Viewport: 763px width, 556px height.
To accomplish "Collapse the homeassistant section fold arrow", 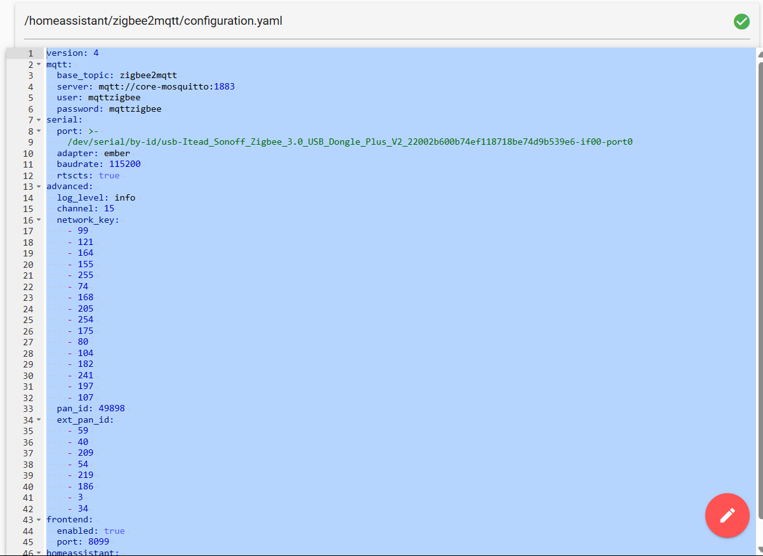I will 39,553.
